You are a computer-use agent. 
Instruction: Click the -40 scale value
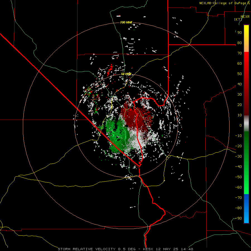point(238,167)
